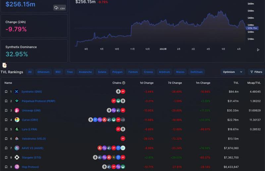The width and height of the screenshot is (265, 171).
Task: Click Velodrome's Optimism chain icon
Action: pos(123,139)
